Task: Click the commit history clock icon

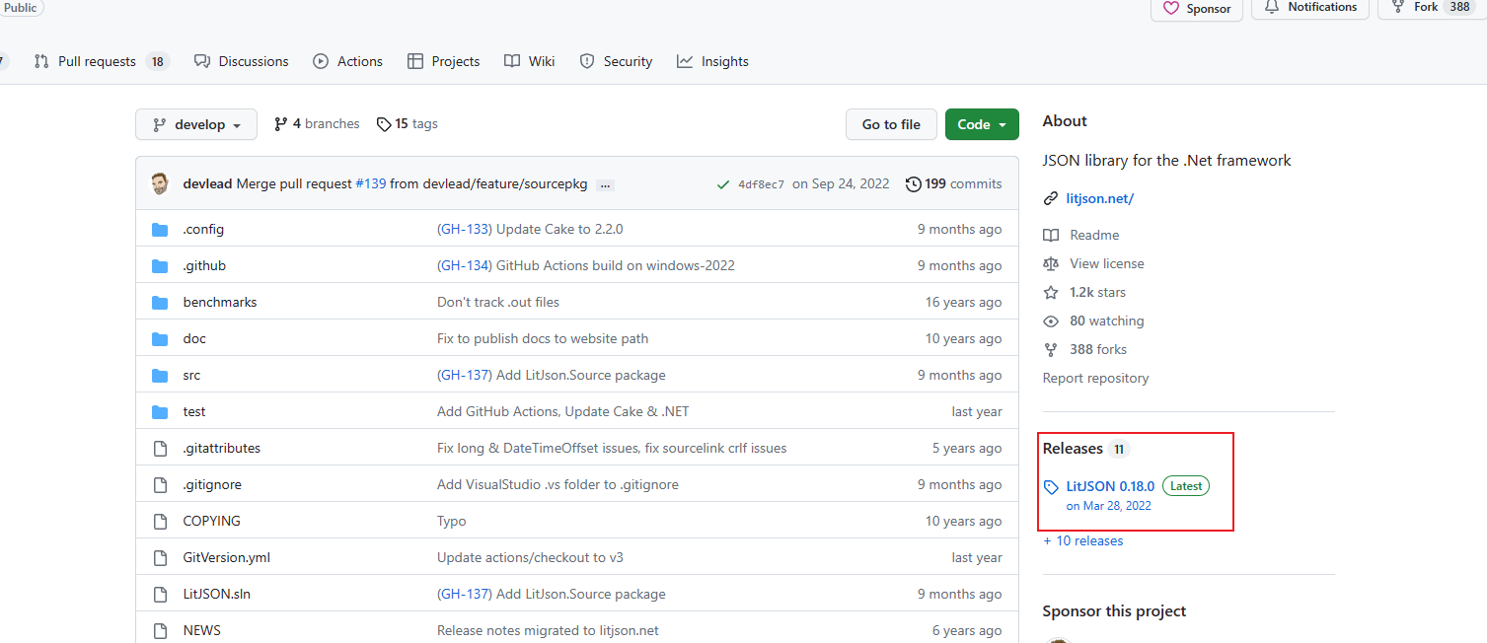Action: 914,184
